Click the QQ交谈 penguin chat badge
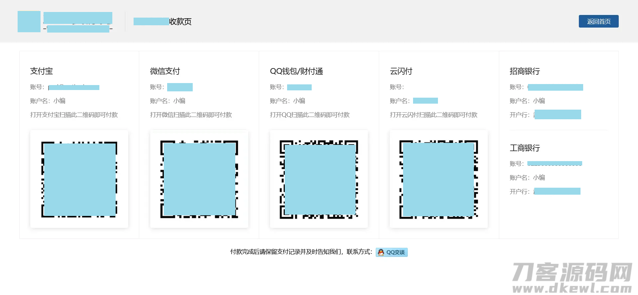 [391, 252]
